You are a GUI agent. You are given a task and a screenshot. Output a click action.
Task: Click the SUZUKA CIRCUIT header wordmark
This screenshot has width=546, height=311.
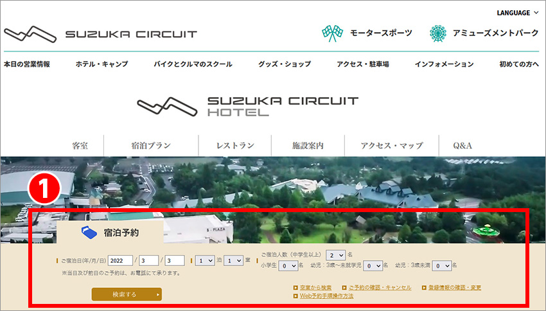click(x=131, y=34)
